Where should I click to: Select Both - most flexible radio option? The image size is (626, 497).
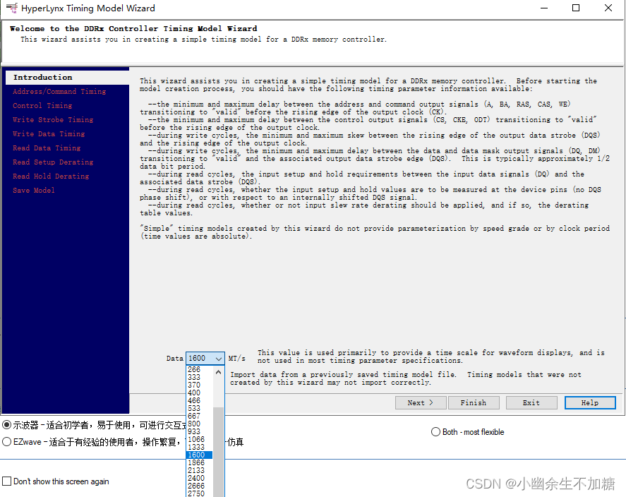point(435,432)
